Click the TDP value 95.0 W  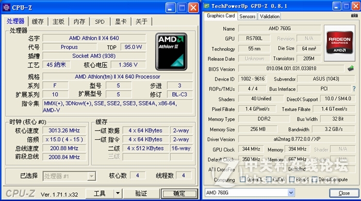pos(133,47)
